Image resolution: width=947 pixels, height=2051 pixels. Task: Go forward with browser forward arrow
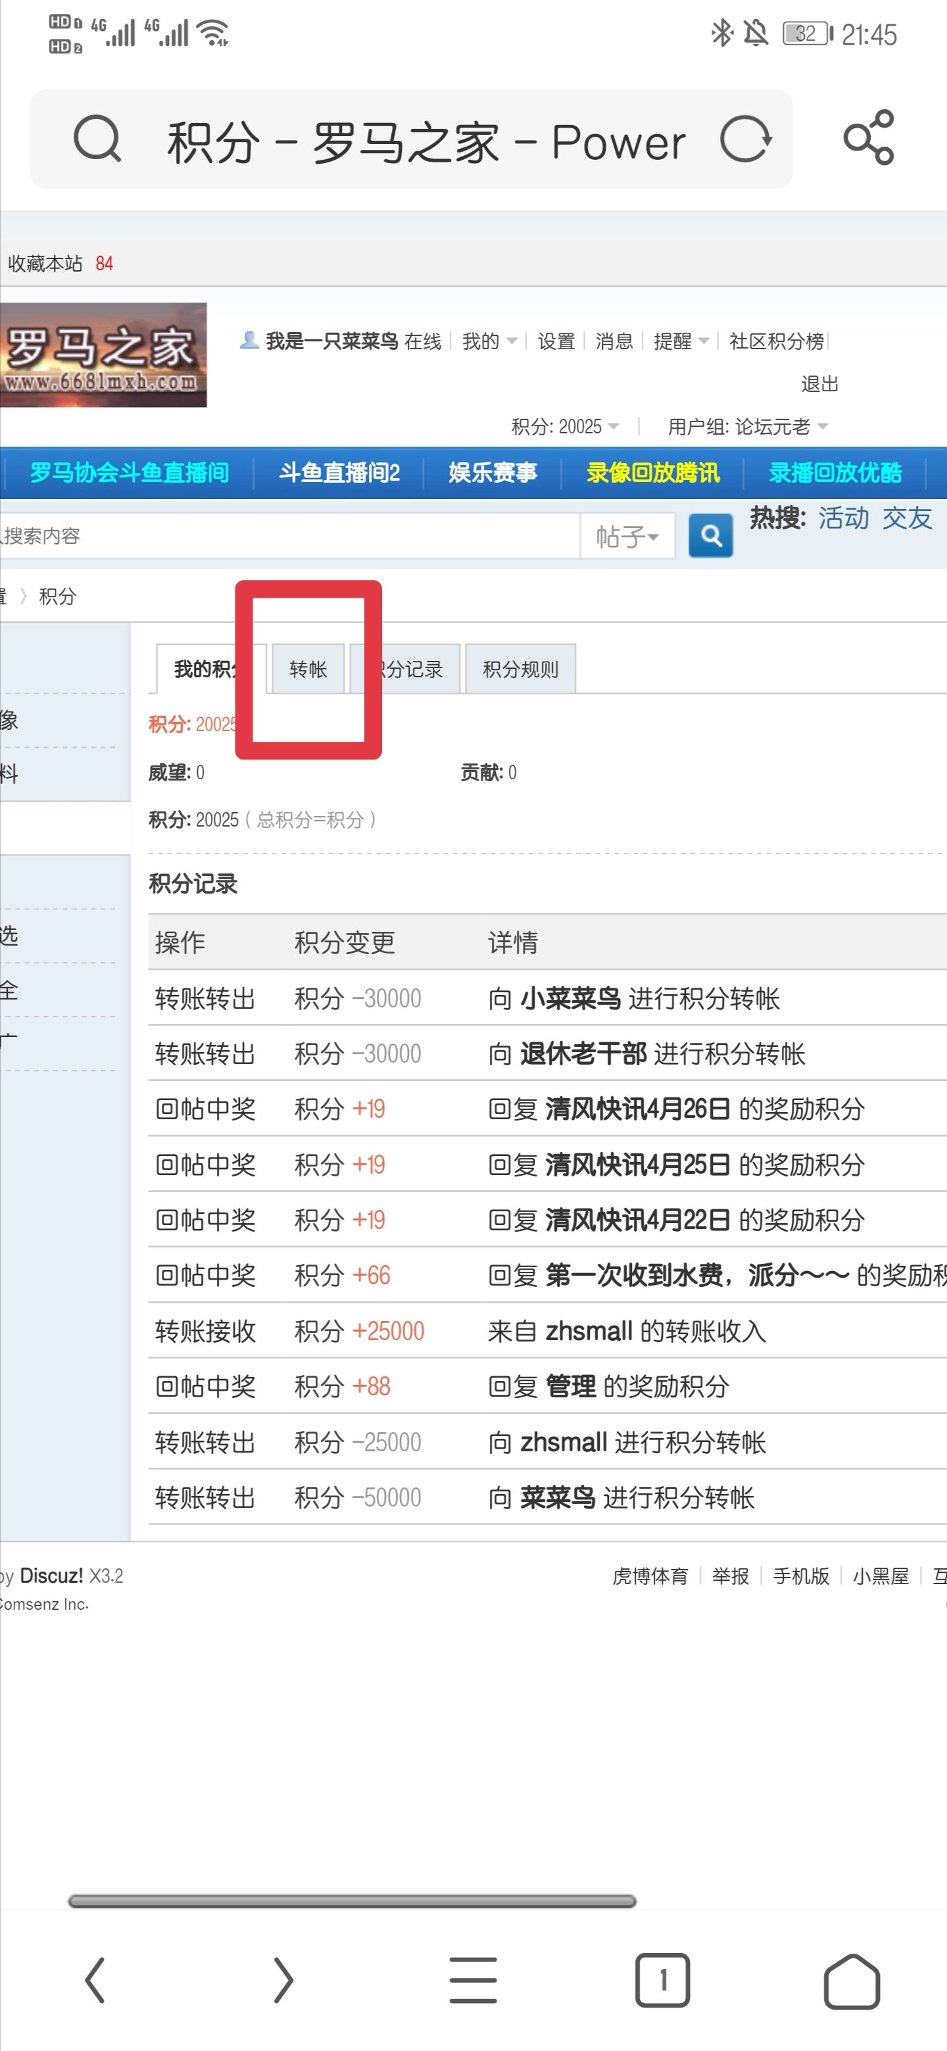click(x=283, y=1979)
